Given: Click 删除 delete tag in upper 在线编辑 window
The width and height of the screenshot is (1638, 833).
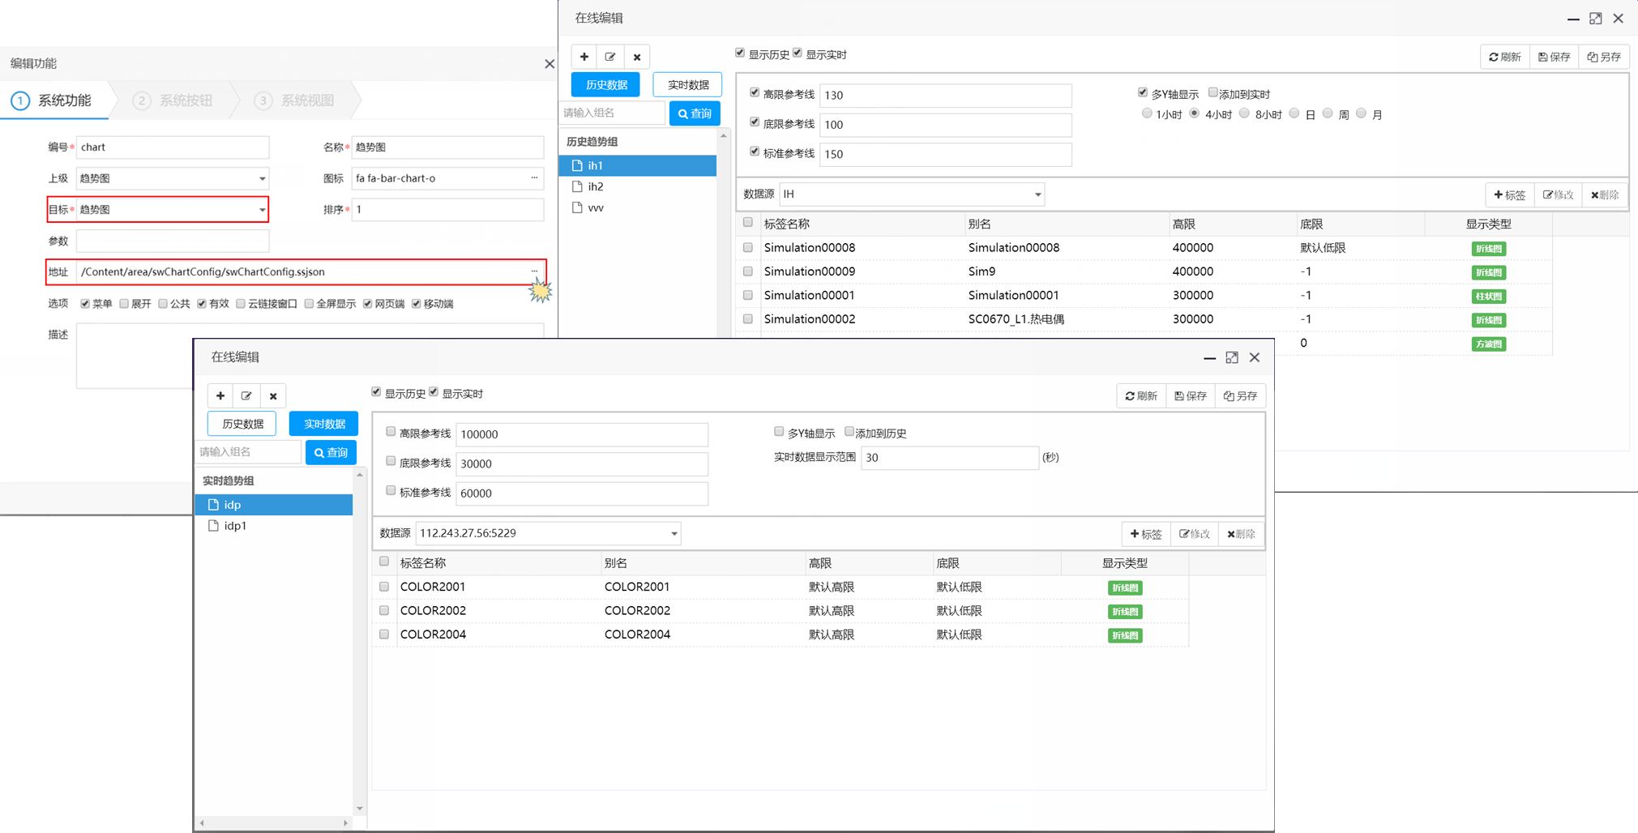Looking at the screenshot, I should [1605, 194].
